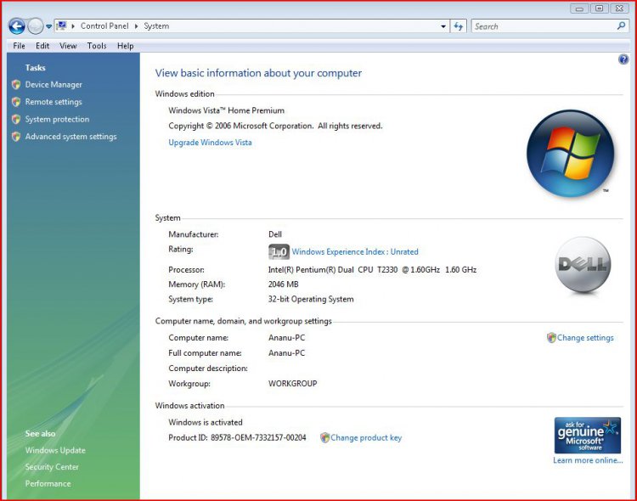Click the blue Help question mark icon
Viewport: 637px width, 501px height.
623,59
